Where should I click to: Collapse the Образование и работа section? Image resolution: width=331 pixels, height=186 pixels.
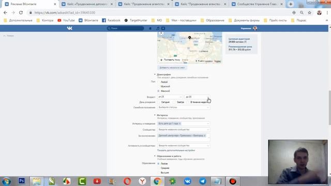169,156
